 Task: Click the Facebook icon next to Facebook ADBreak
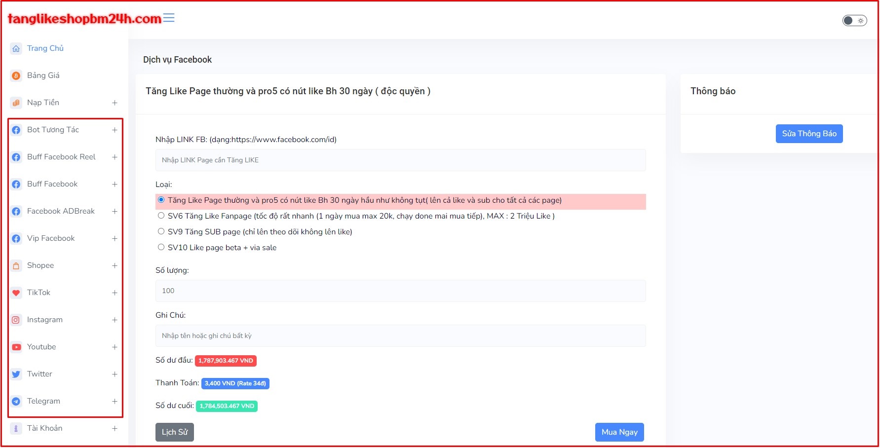[16, 211]
